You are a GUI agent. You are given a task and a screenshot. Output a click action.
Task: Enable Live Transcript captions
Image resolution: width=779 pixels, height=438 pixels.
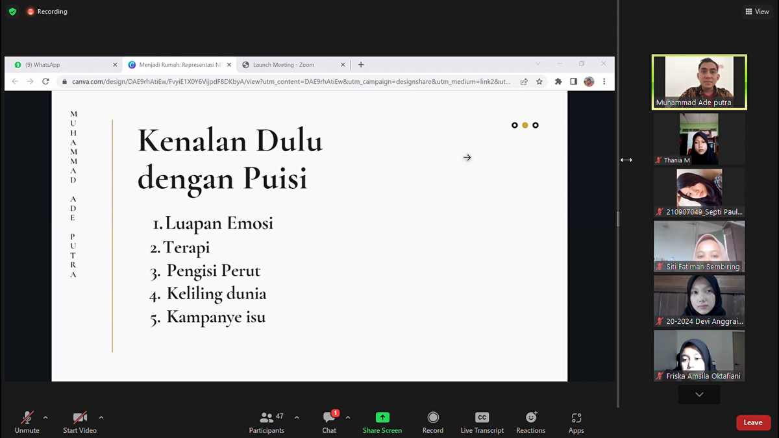[482, 418]
